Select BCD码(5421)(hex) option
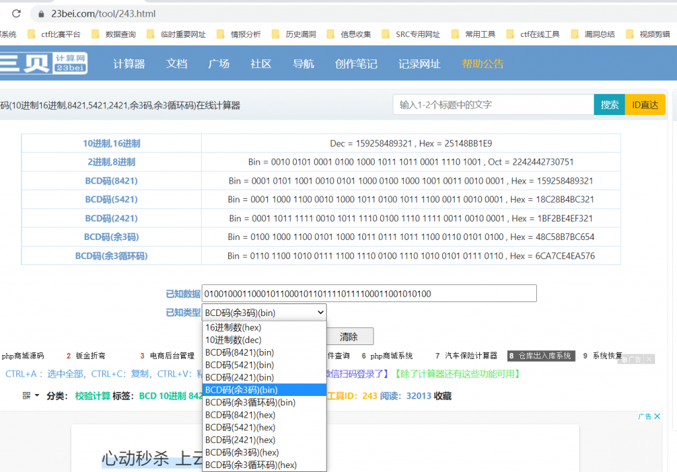 264,428
